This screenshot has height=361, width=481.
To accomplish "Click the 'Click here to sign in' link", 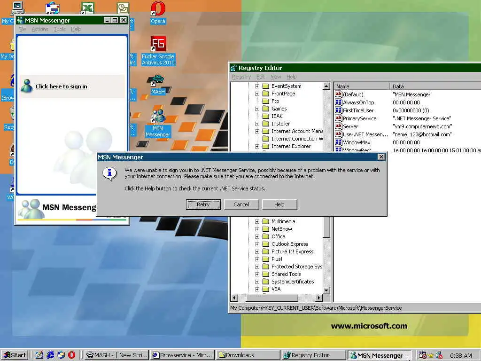I will [62, 86].
